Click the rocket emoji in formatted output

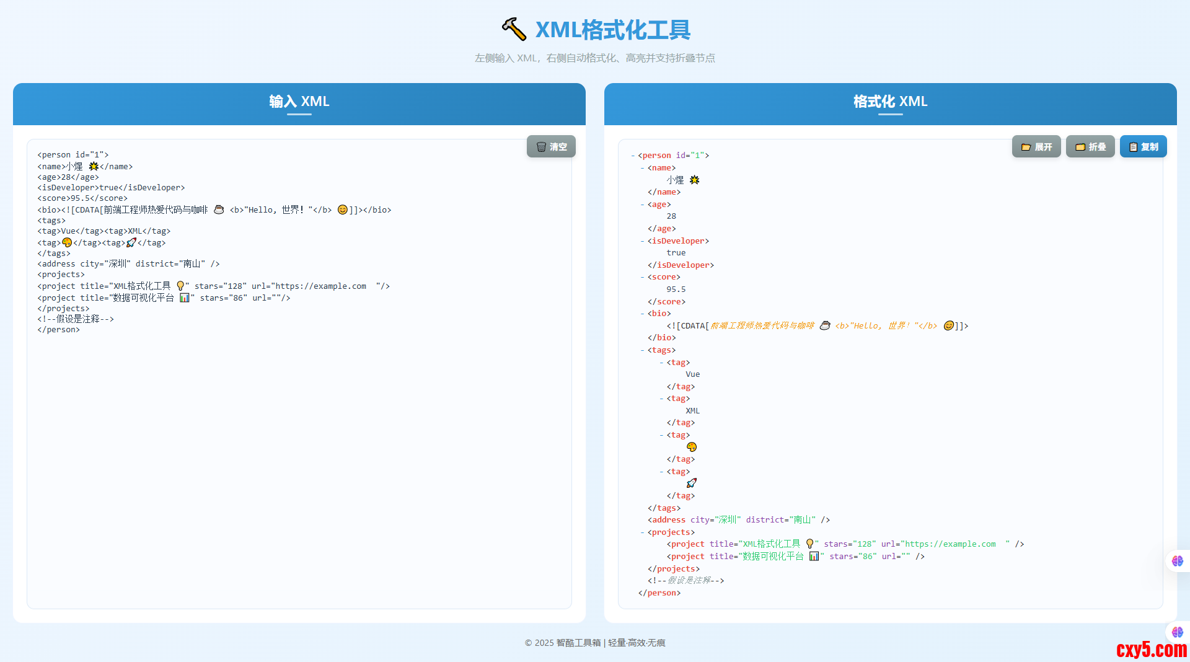point(692,483)
